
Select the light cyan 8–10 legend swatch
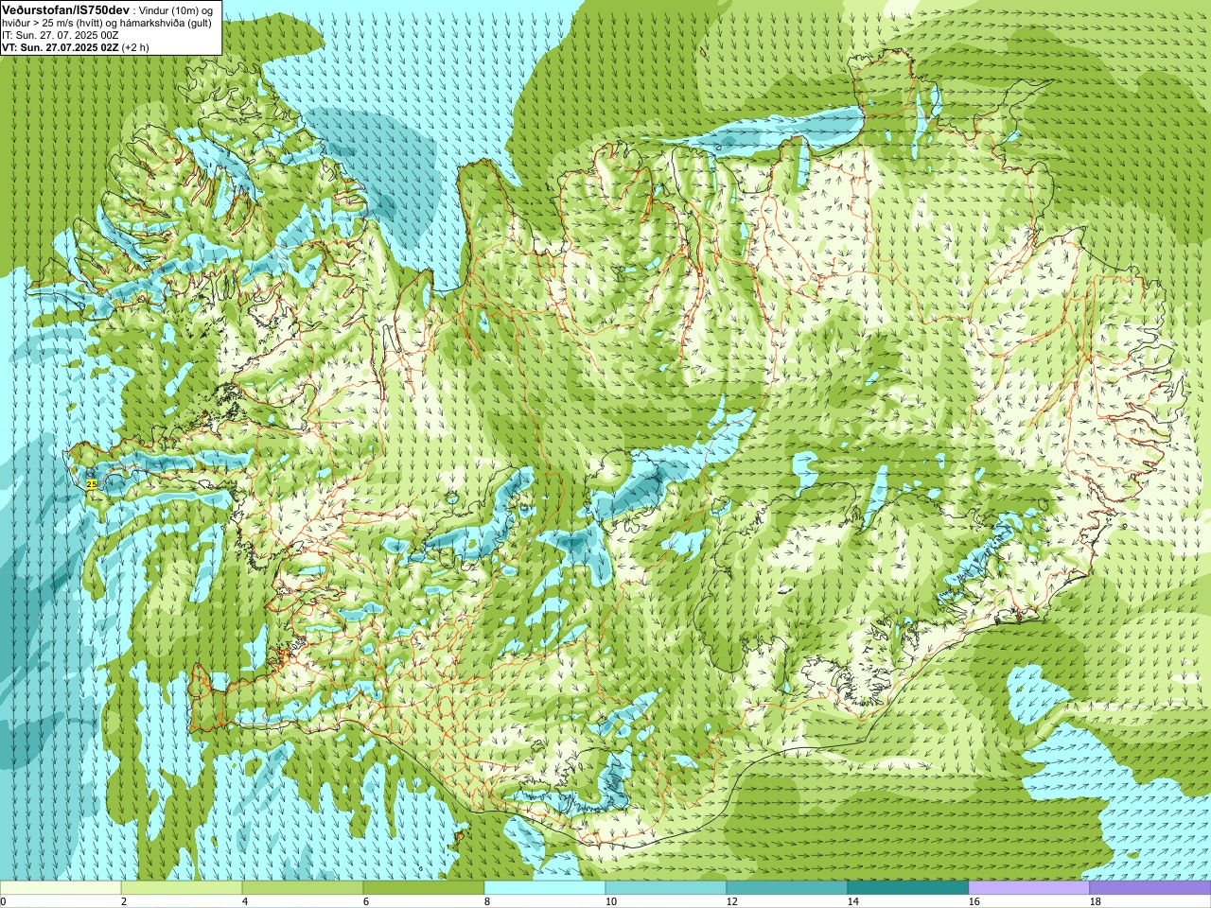click(x=545, y=888)
